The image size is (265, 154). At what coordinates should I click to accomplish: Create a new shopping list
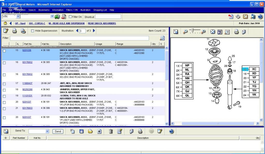pos(72,131)
